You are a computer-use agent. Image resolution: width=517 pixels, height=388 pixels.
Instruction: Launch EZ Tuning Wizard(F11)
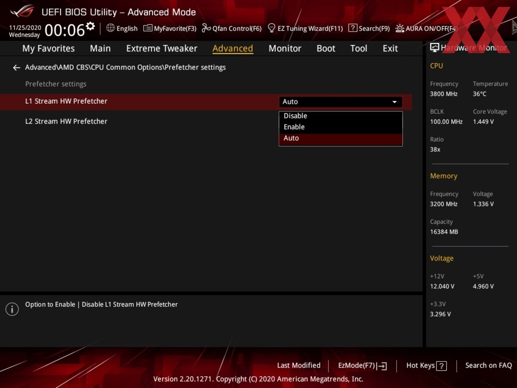pos(305,28)
